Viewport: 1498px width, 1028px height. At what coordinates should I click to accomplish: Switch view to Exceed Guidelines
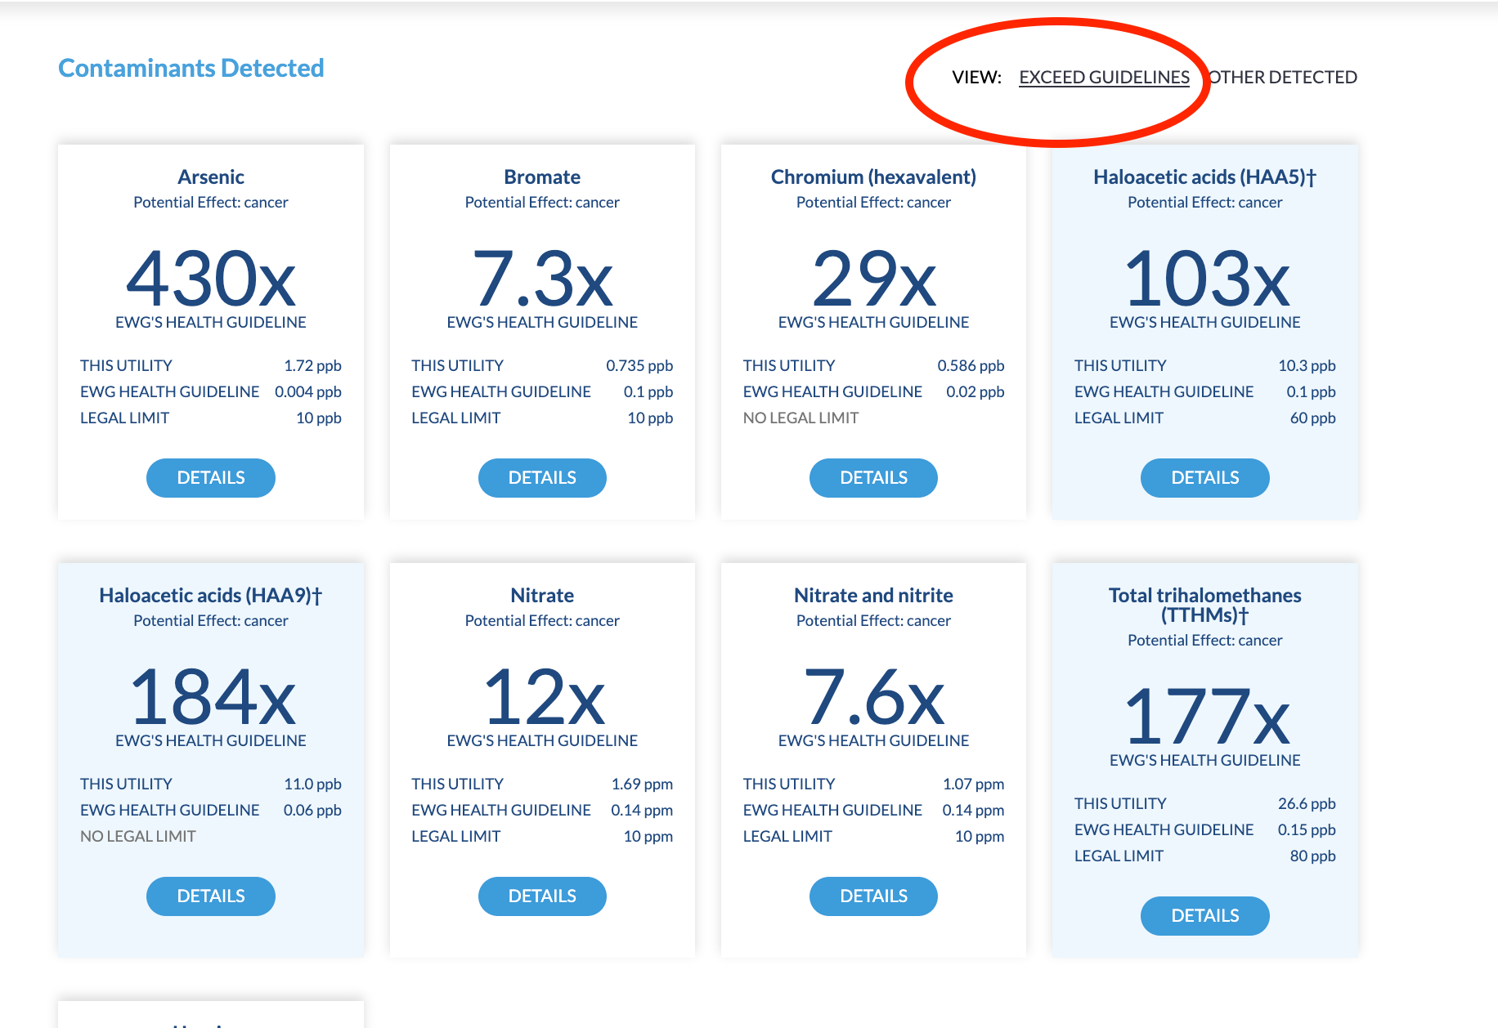pyautogui.click(x=1104, y=78)
